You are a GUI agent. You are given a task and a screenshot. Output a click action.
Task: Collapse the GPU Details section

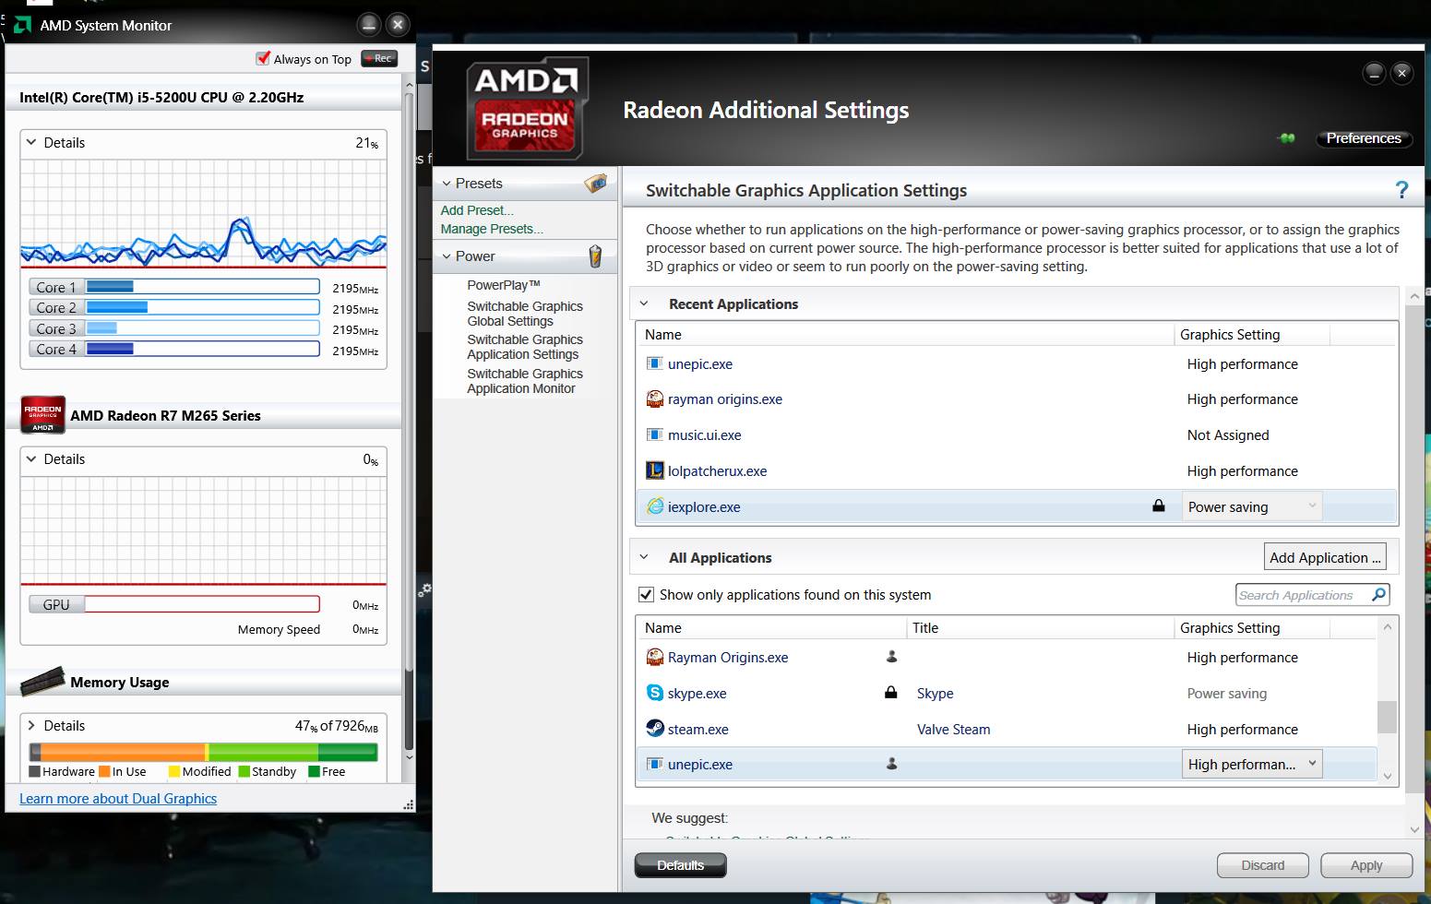(x=31, y=458)
